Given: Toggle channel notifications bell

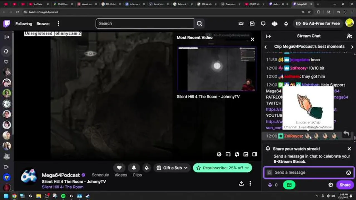Looking at the screenshot, I should (x=134, y=168).
